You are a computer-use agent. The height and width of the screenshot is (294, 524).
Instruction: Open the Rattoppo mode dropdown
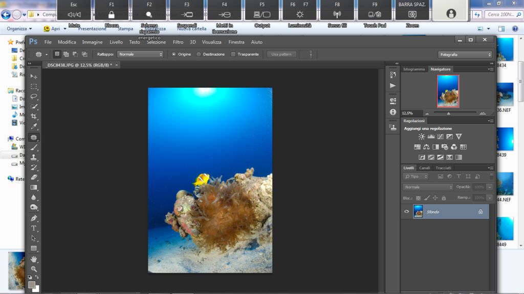click(140, 54)
